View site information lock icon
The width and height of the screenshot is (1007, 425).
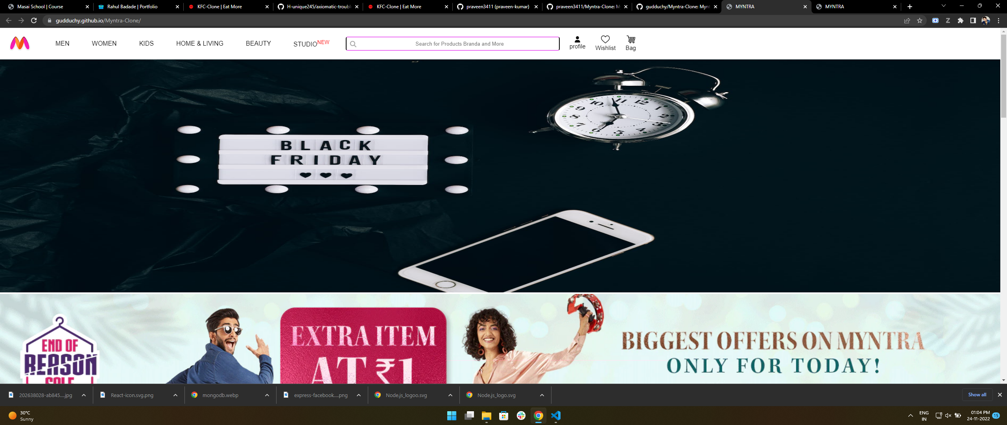[49, 20]
